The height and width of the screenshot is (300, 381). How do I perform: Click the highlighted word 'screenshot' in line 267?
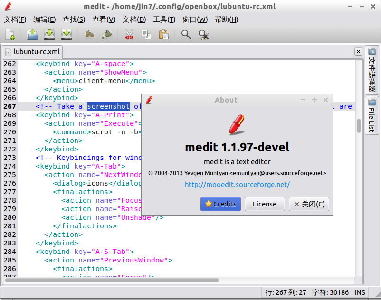(108, 106)
